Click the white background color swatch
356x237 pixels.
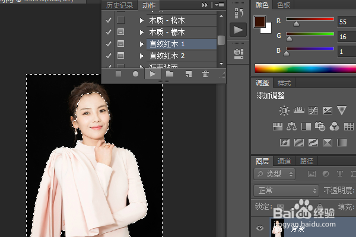268,30
